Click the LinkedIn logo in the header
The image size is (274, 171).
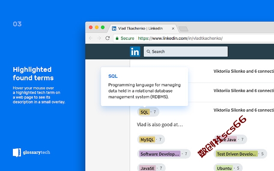coord(135,52)
